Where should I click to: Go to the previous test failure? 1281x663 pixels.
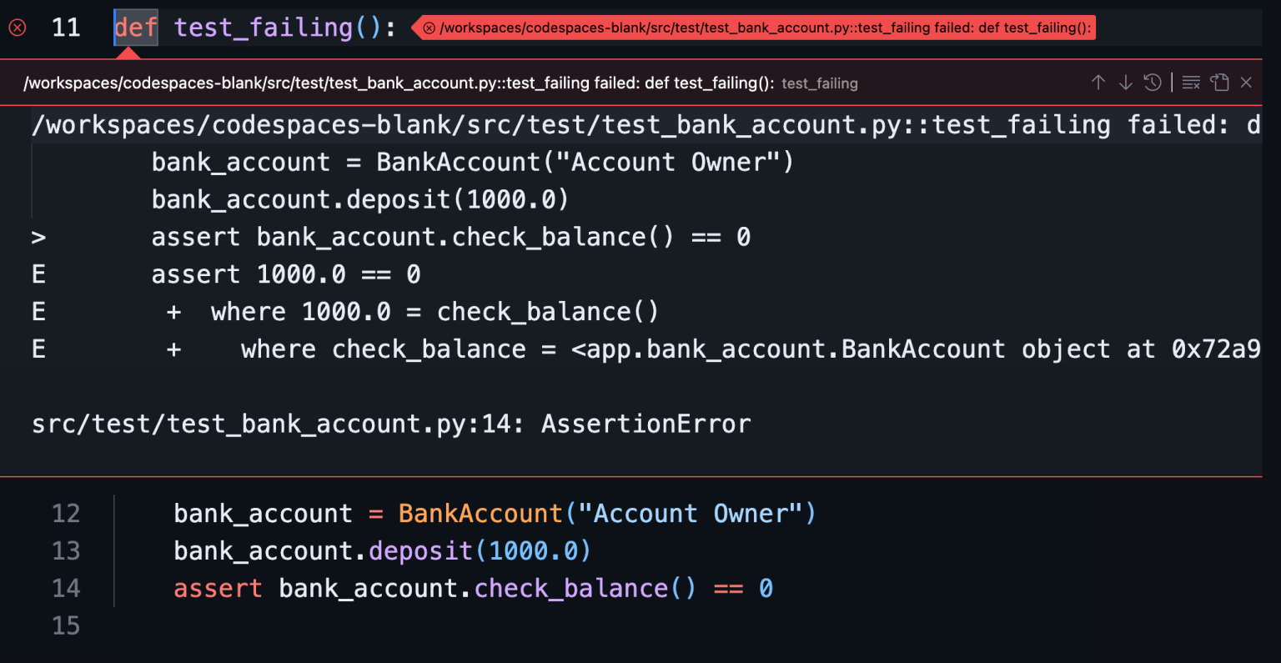click(x=1098, y=82)
